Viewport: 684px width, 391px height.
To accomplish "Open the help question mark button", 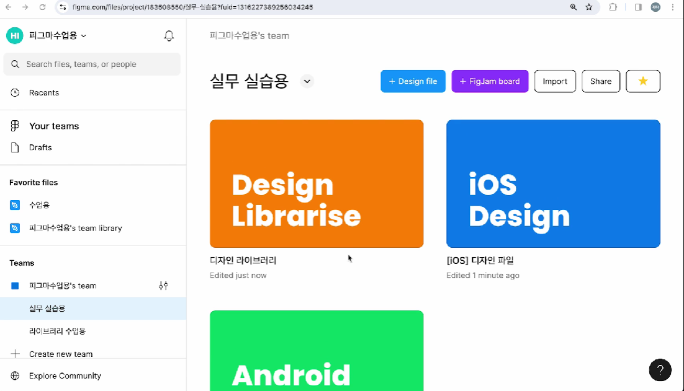I will tap(660, 370).
